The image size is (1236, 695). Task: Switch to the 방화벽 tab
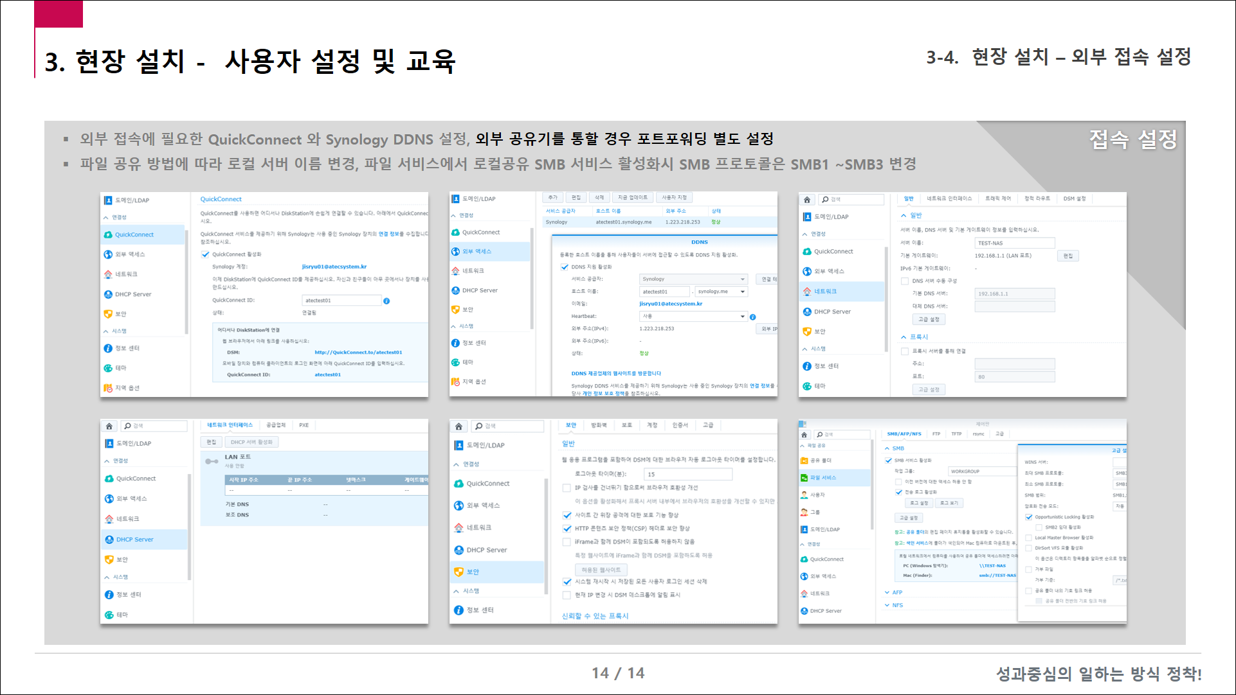point(599,425)
